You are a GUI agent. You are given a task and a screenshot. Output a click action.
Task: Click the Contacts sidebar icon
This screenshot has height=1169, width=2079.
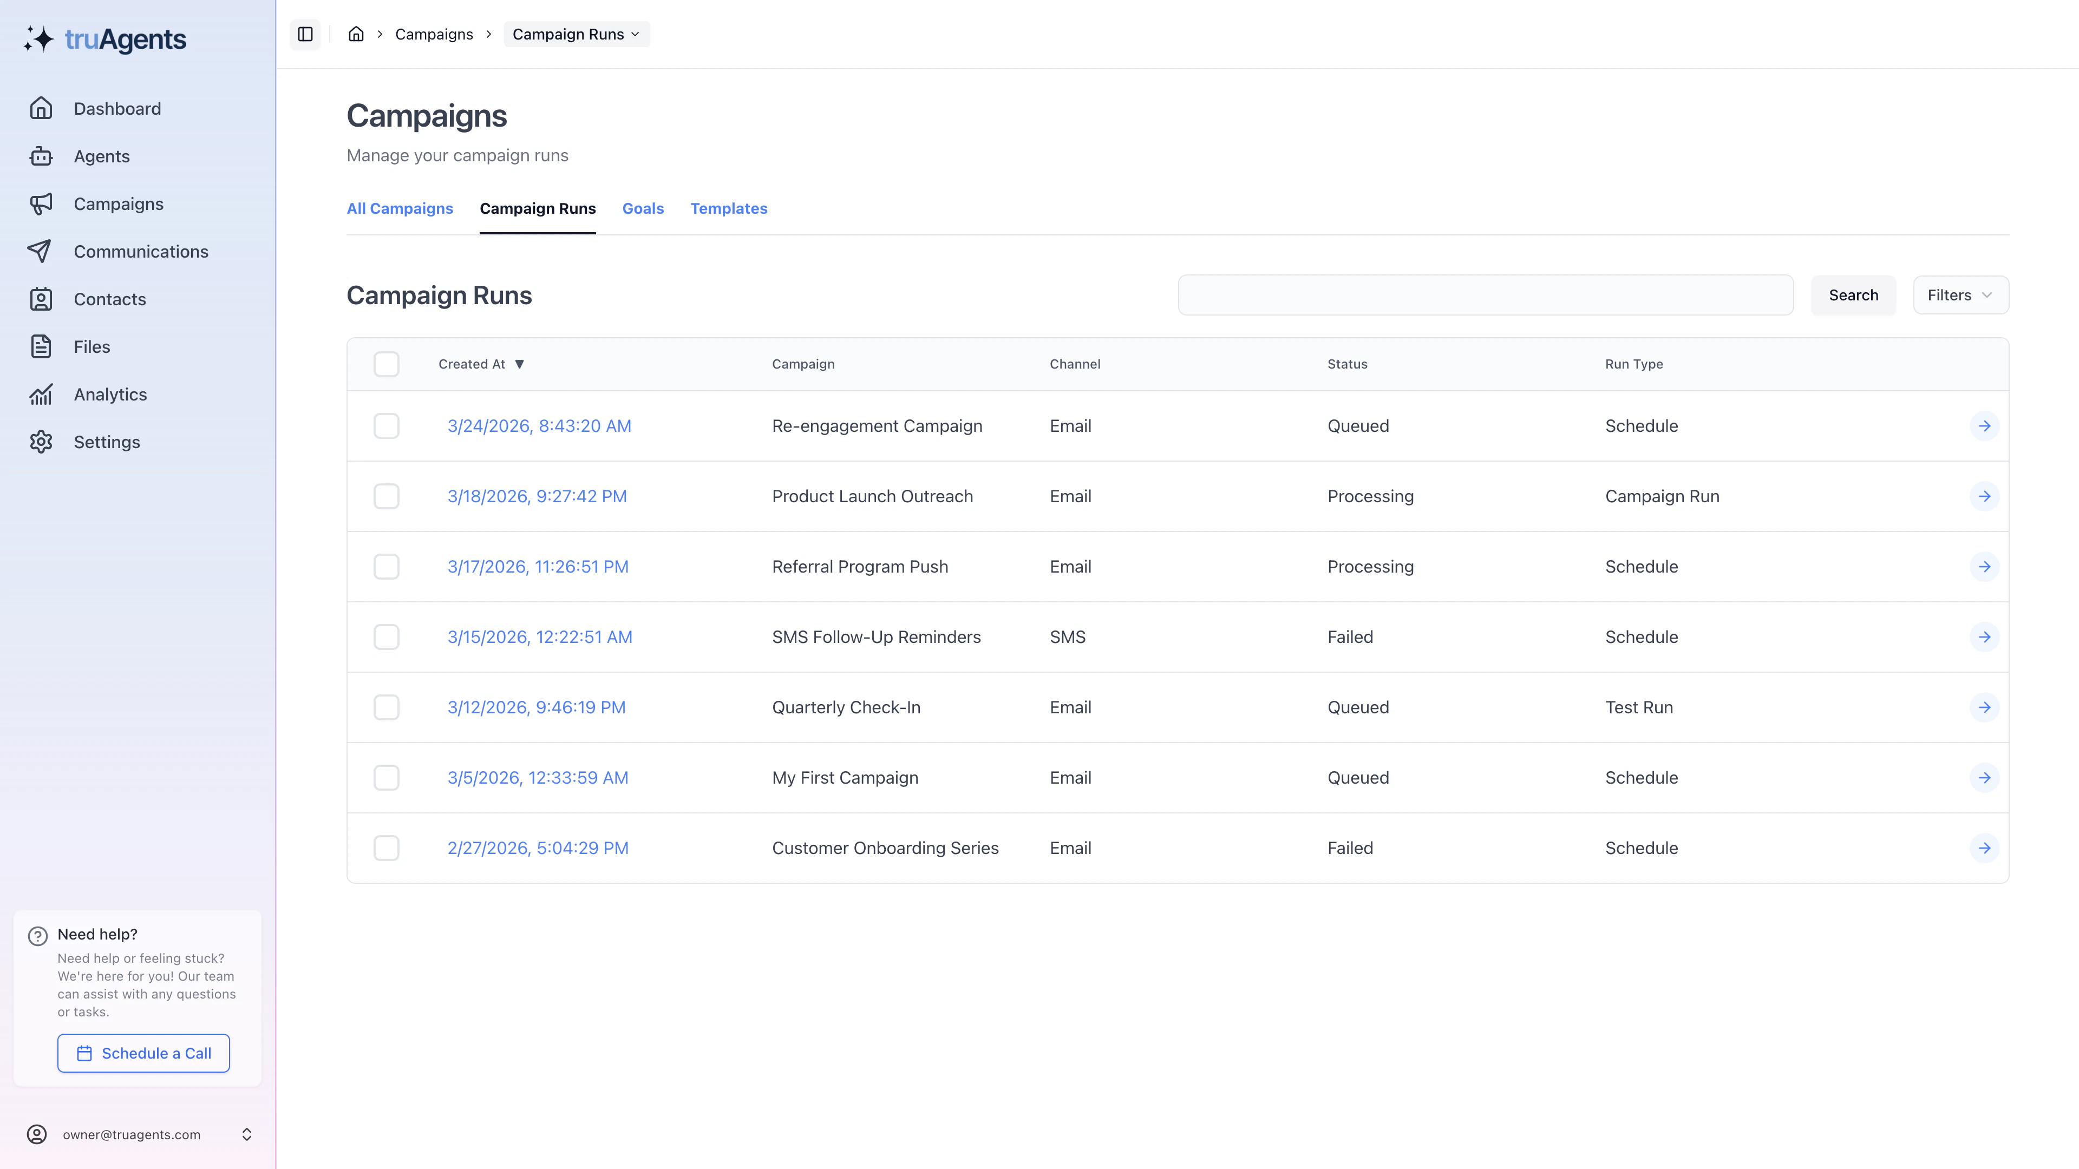pos(41,299)
